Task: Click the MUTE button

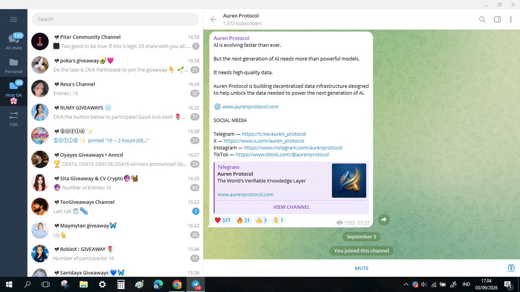Action: tap(361, 268)
